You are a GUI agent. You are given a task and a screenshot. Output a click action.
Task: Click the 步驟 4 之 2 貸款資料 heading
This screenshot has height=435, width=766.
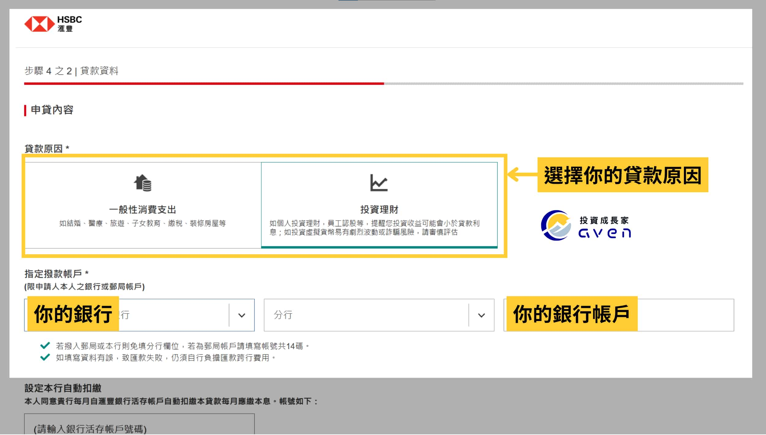(x=71, y=71)
